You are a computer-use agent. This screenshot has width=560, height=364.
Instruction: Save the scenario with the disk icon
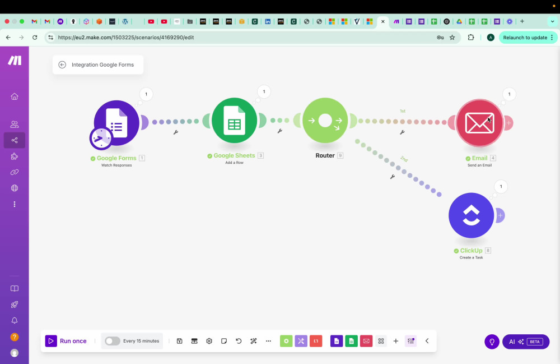pos(180,341)
